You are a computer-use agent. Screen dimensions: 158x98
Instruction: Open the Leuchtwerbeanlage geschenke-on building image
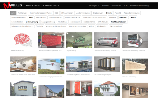point(51,66)
